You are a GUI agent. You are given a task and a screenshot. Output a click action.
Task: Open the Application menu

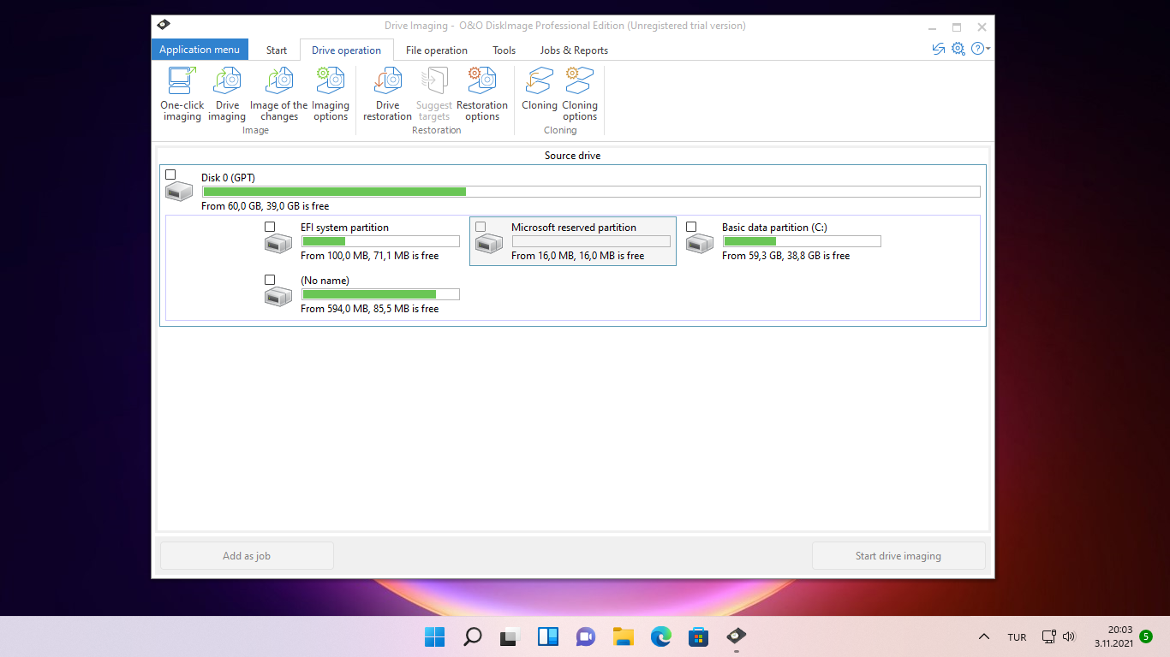200,50
